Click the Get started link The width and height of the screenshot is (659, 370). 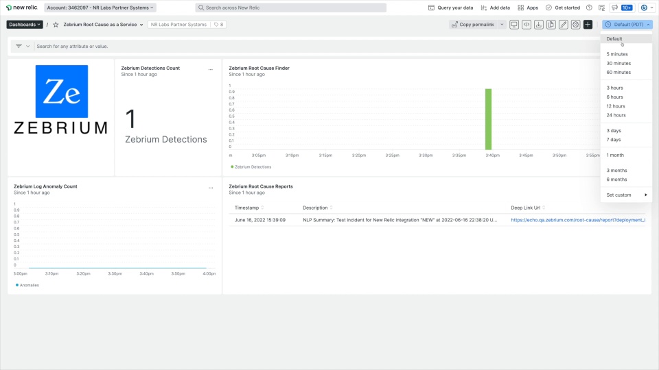pyautogui.click(x=563, y=8)
